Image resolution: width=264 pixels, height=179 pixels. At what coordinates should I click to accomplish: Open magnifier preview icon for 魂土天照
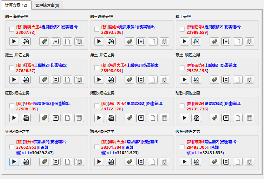coord(196,41)
